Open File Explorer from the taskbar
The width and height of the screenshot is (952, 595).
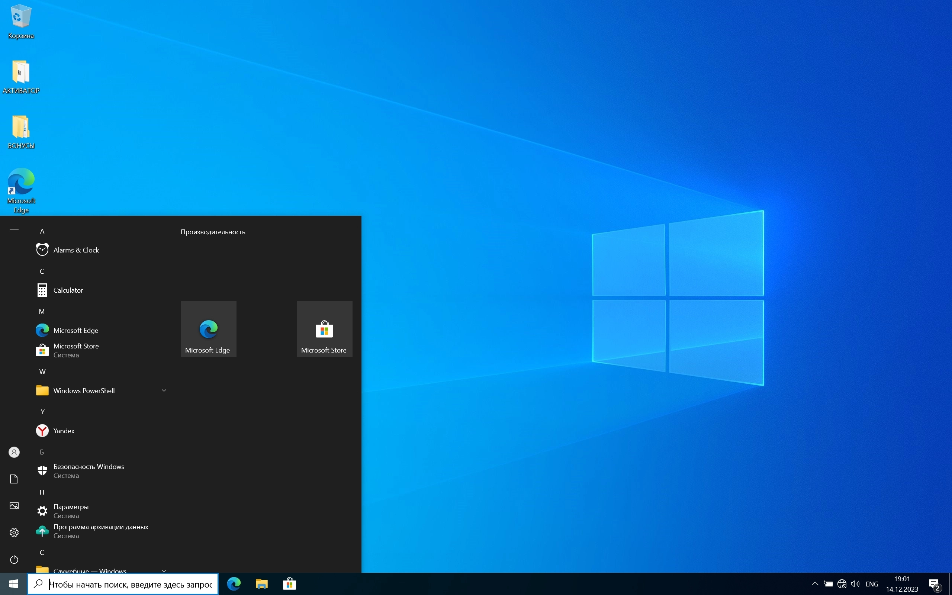tap(261, 584)
